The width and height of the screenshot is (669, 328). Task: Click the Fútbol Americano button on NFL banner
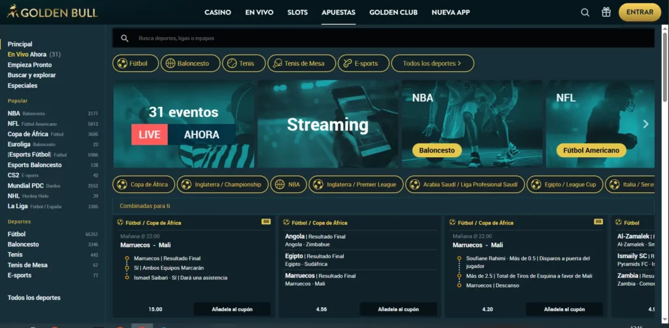(x=591, y=151)
